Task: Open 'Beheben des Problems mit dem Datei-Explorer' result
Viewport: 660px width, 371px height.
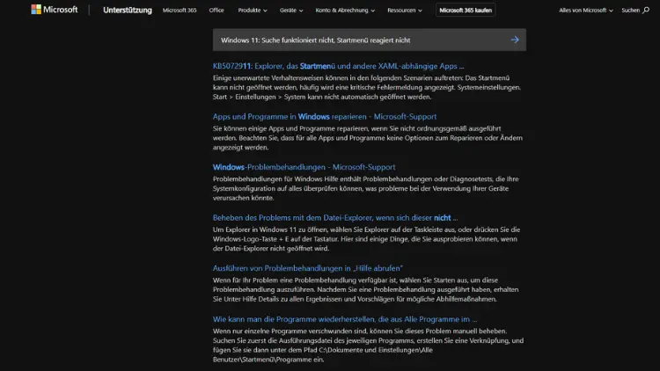Action: [x=335, y=217]
